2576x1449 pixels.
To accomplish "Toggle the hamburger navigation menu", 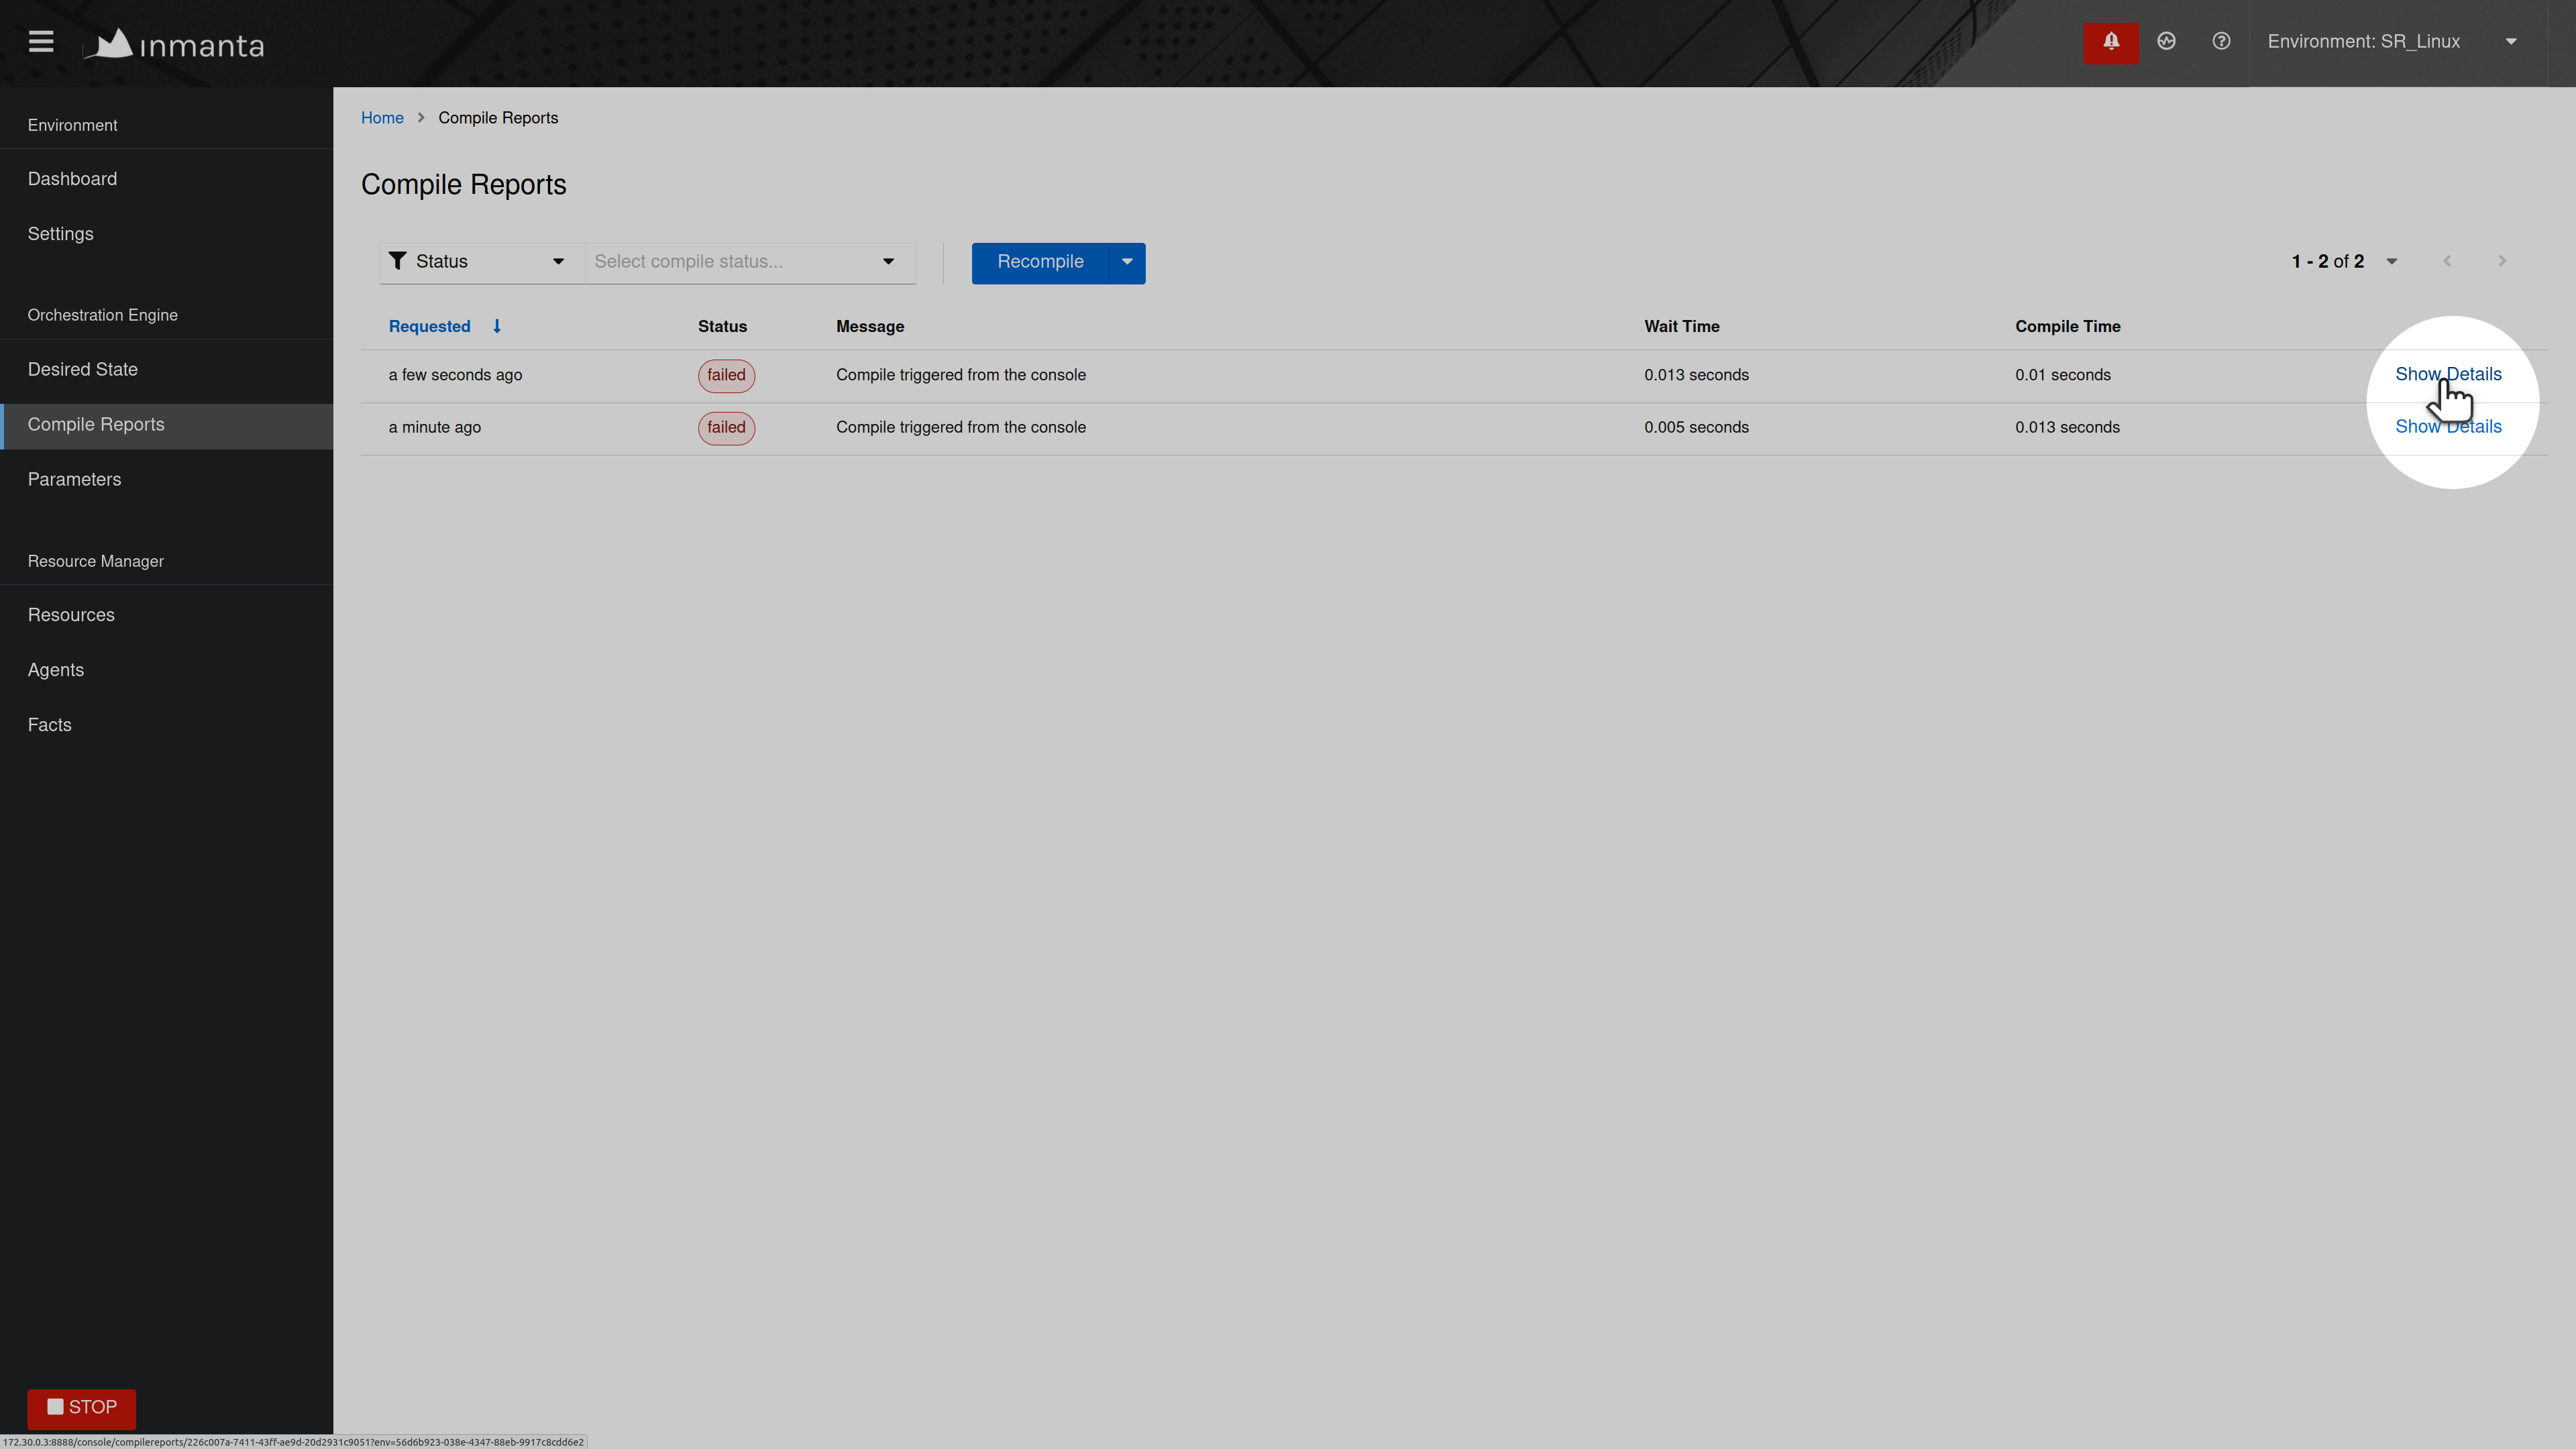I will [41, 42].
